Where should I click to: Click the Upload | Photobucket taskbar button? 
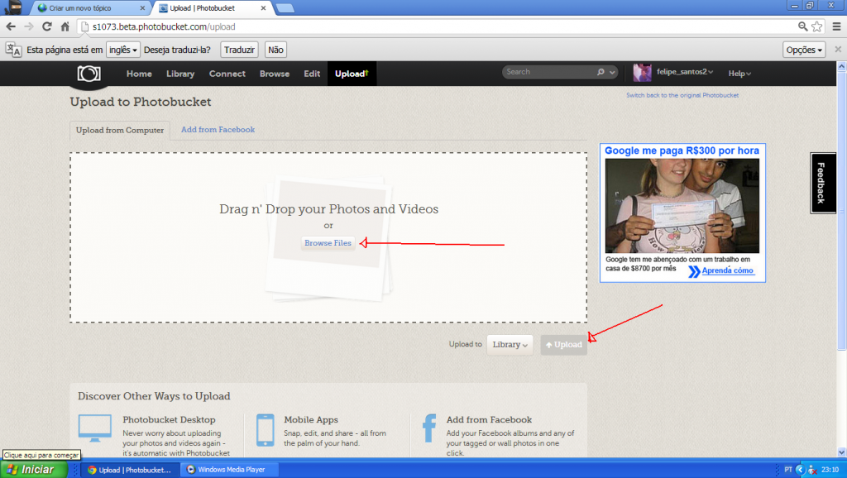132,470
